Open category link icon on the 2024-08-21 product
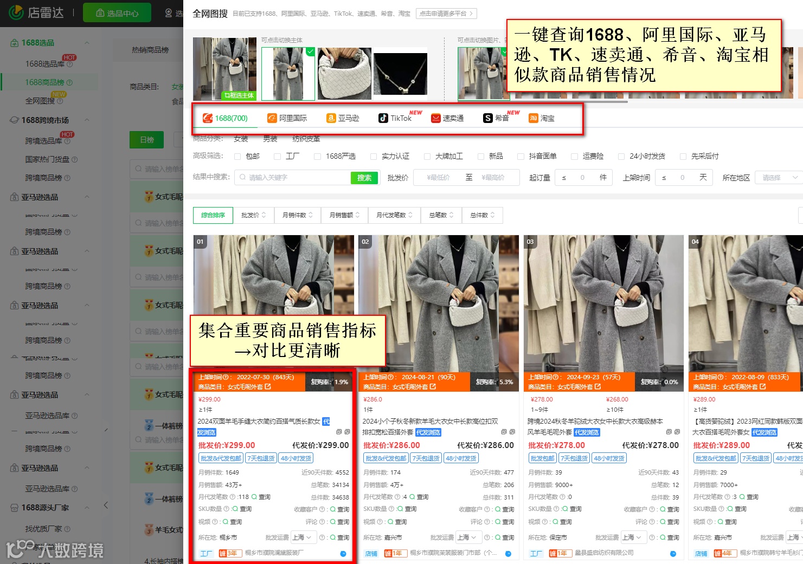Screen dimensions: 803x564 (x=433, y=387)
